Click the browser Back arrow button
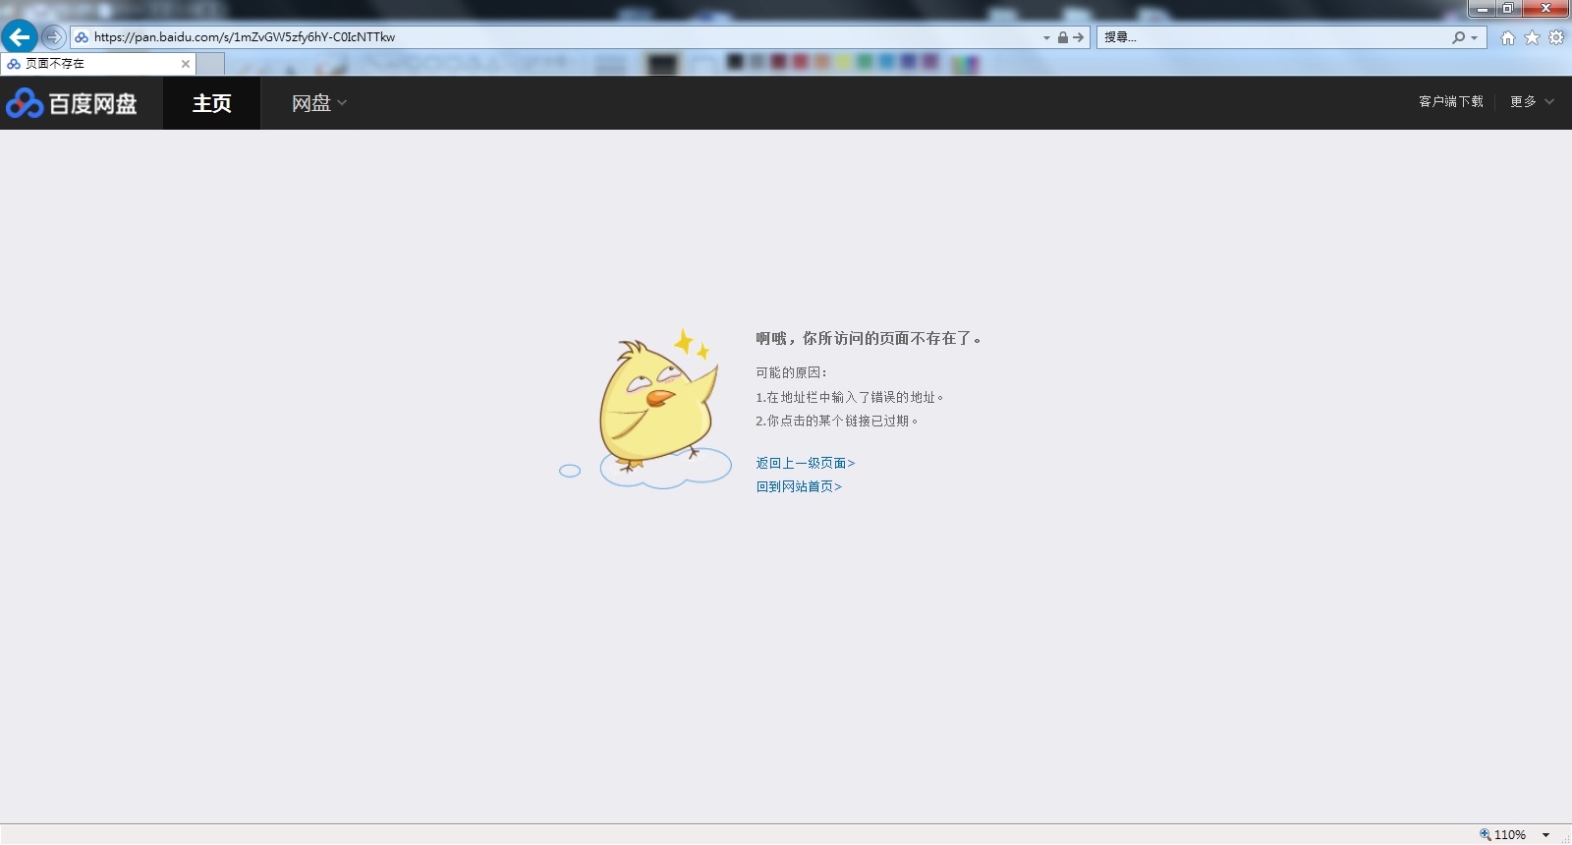 click(20, 37)
